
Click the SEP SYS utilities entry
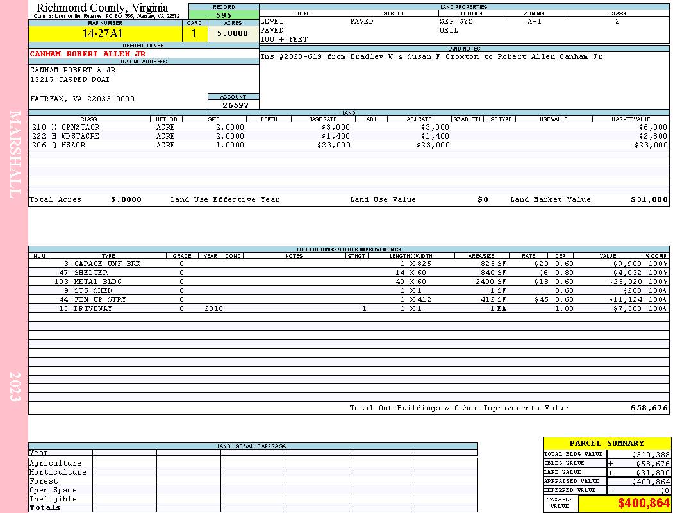(456, 21)
